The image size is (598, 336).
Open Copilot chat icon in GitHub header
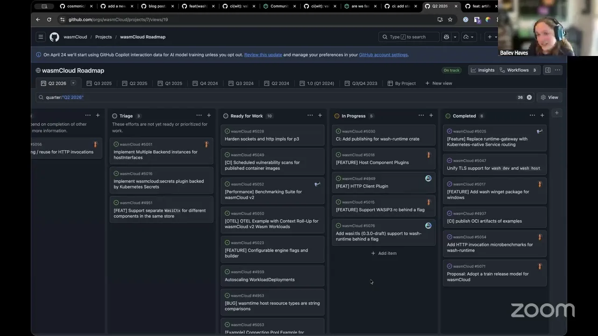click(x=446, y=37)
